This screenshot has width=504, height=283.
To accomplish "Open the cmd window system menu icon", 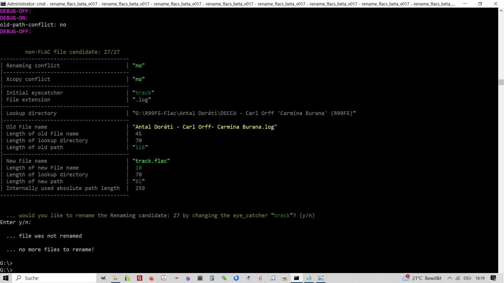I will [x=3, y=4].
